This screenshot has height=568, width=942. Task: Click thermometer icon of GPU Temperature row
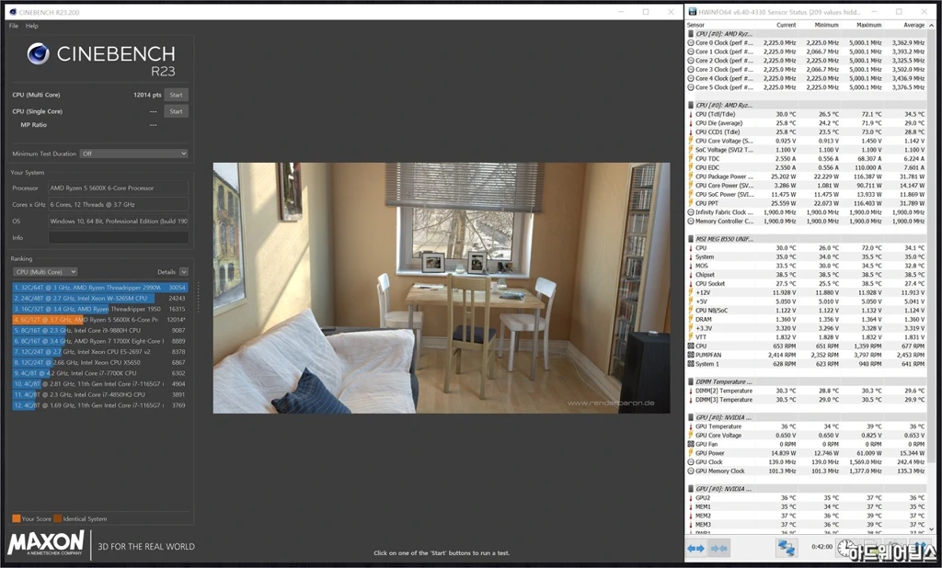click(691, 426)
